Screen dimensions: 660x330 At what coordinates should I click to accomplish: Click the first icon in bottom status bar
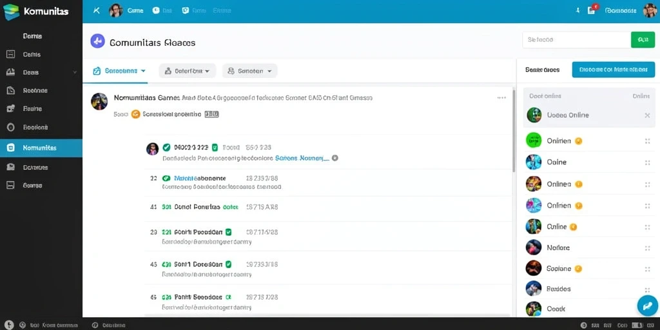[x=9, y=325]
